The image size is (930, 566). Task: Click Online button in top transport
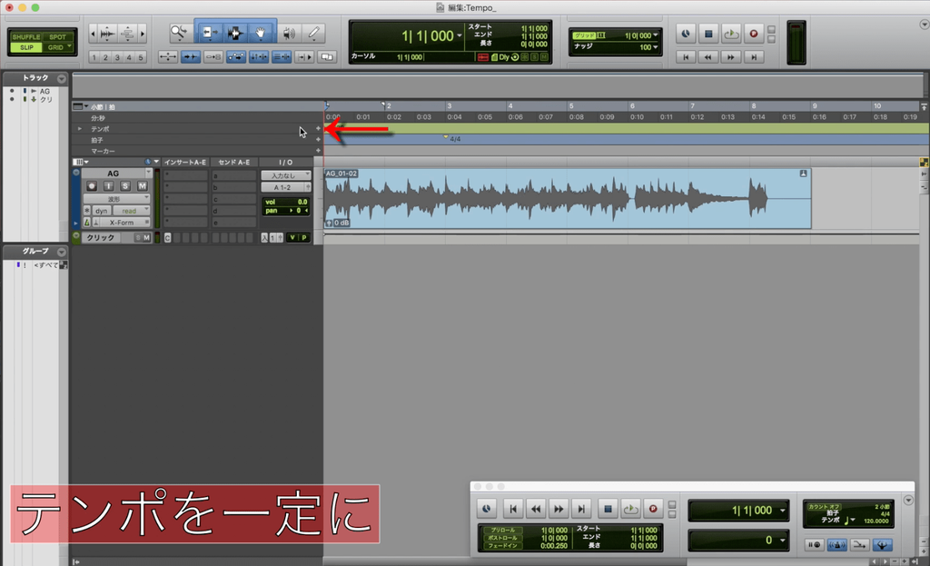(685, 34)
